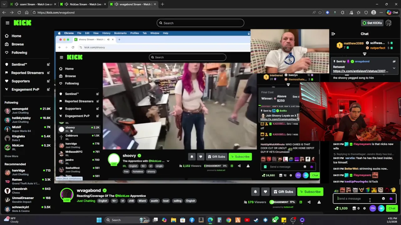Hide the pinned message by wvagabond
The height and width of the screenshot is (225, 401).
coord(394,62)
